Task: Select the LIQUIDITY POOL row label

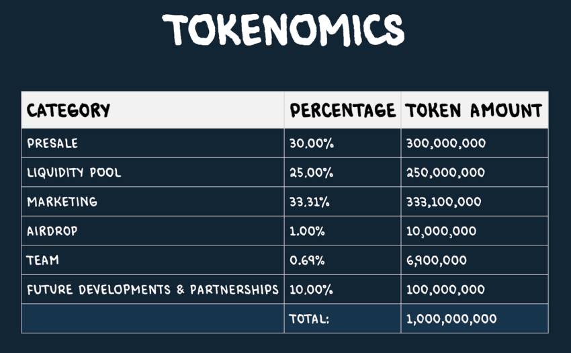Action: click(152, 172)
